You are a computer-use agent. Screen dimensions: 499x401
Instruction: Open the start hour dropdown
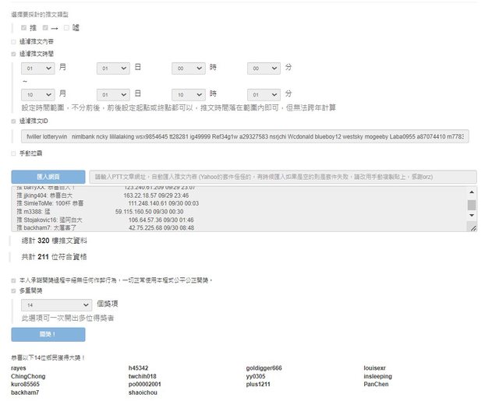tap(189, 69)
